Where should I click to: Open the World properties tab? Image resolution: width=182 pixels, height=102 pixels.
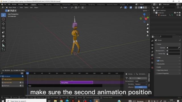tap(152, 58)
